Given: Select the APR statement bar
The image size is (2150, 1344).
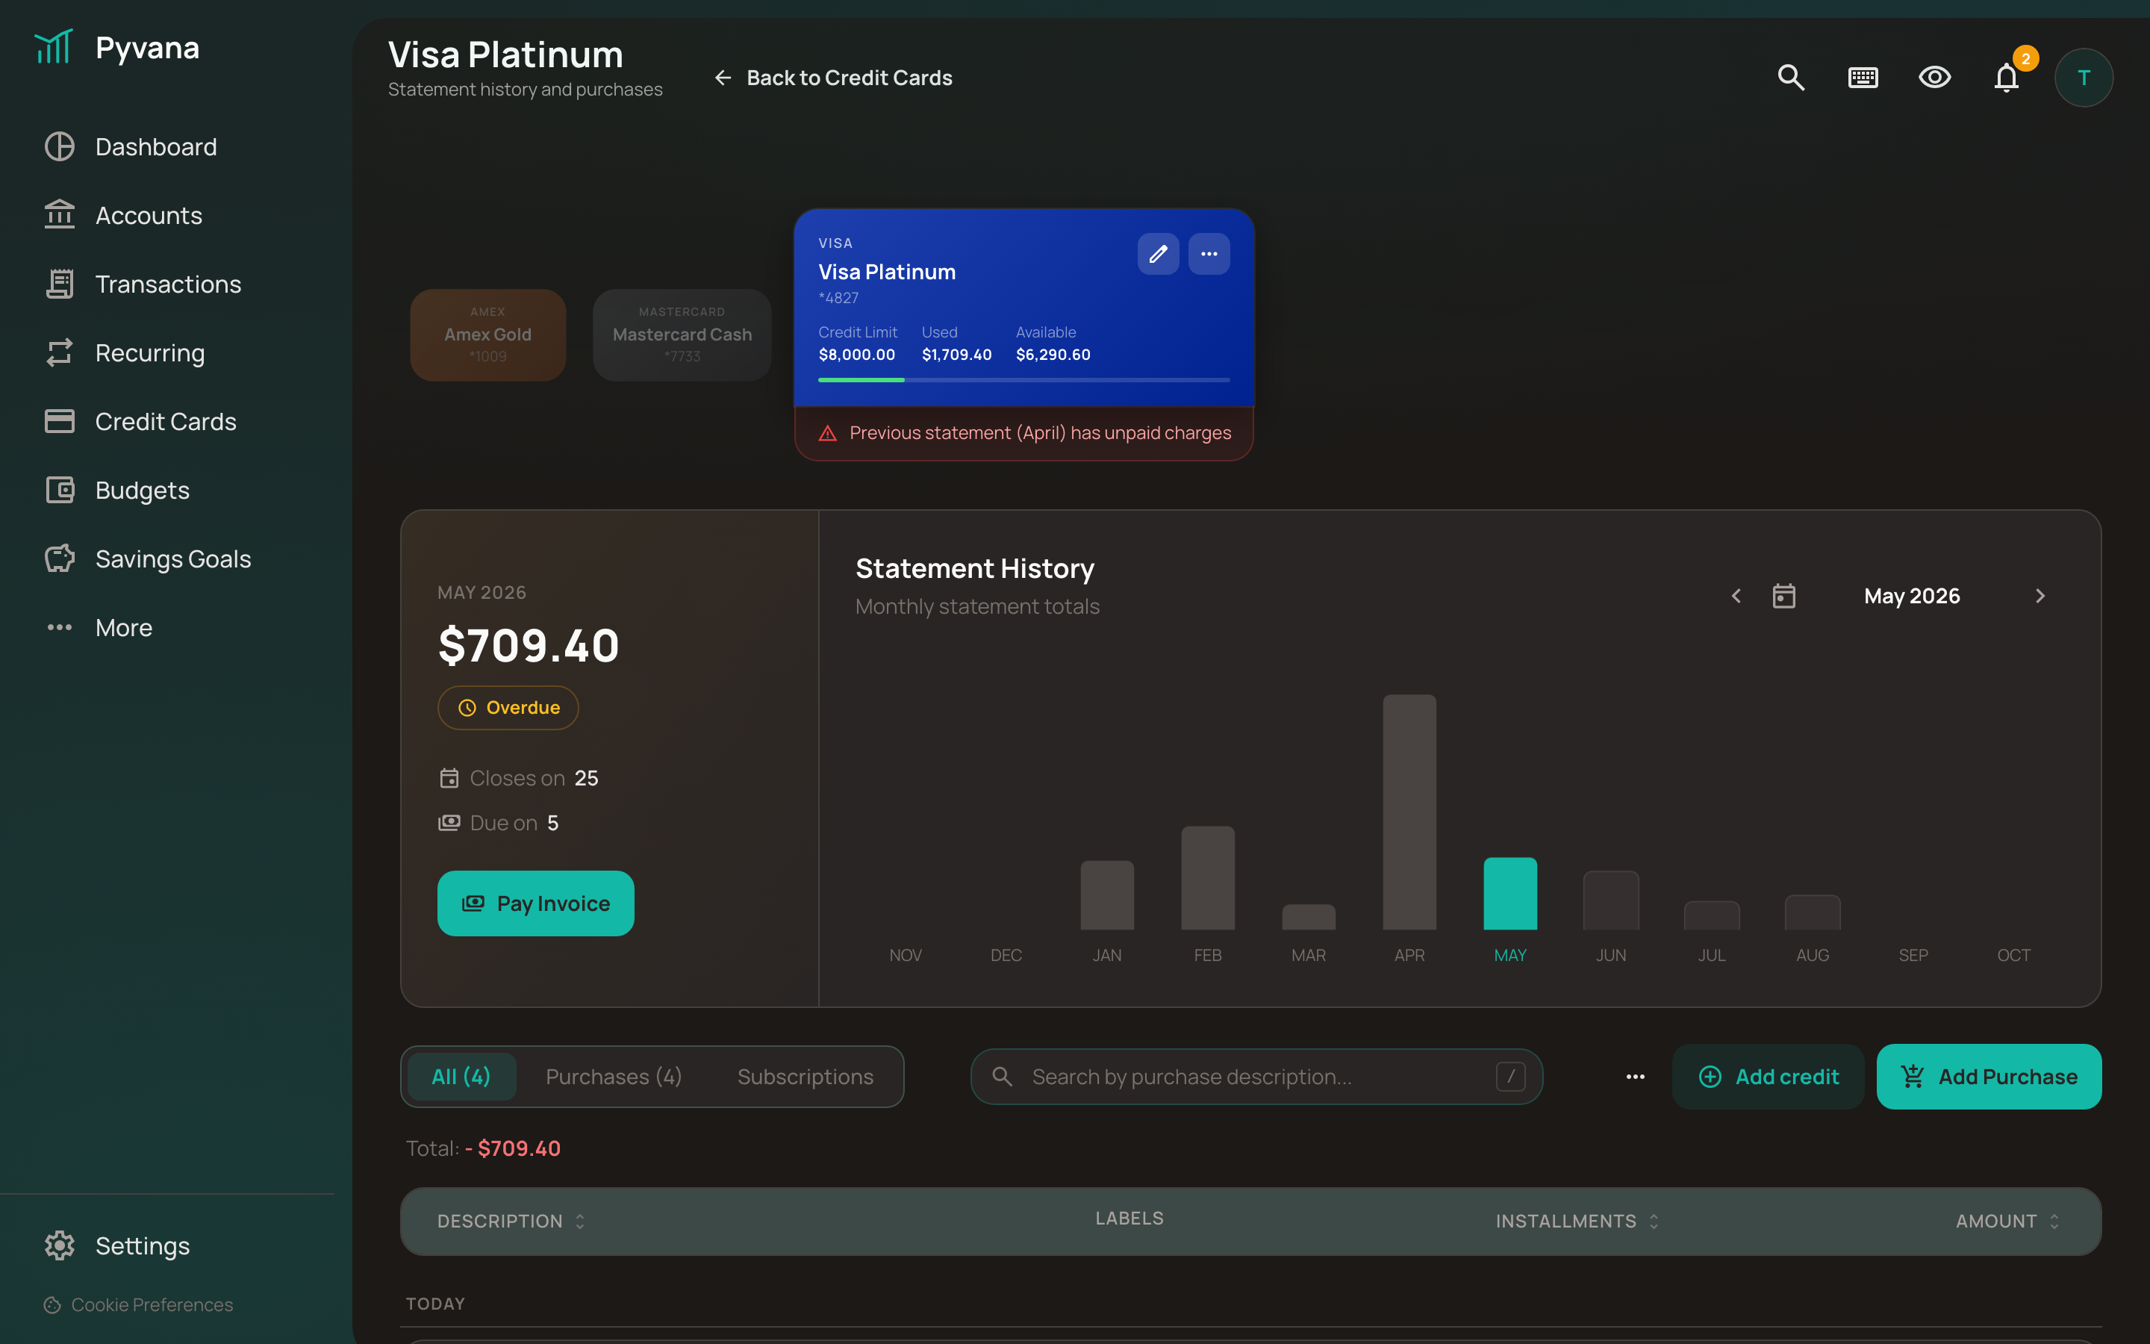Looking at the screenshot, I should [x=1409, y=812].
